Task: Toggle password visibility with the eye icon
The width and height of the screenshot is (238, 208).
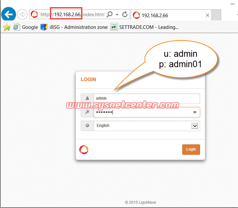Action: [195, 112]
